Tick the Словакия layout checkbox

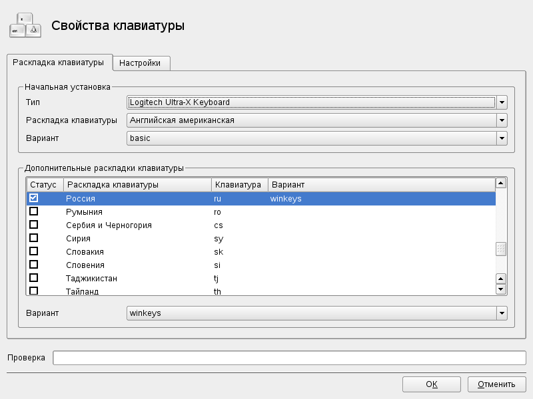(x=34, y=251)
